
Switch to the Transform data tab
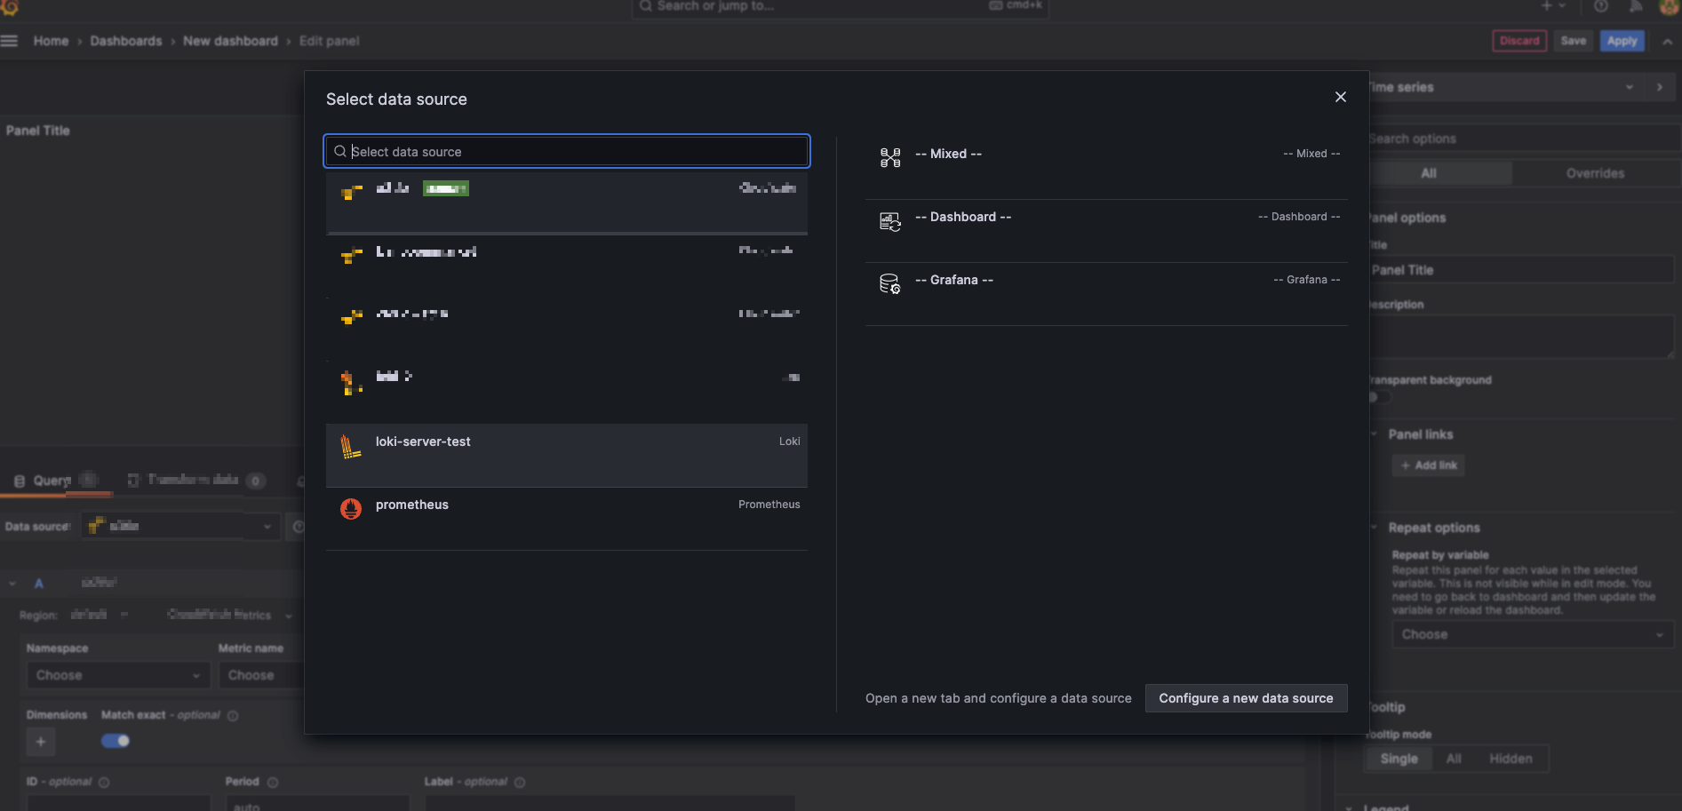tap(195, 481)
